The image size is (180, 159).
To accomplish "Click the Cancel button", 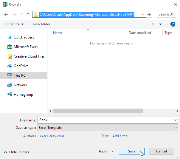I will [x=161, y=151].
